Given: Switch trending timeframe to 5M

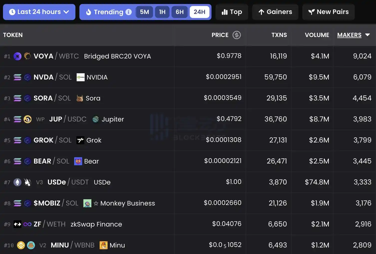Looking at the screenshot, I should pos(144,12).
